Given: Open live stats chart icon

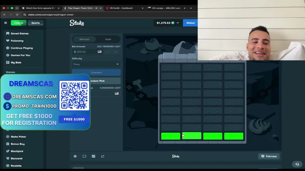Looking at the screenshot, I should tap(94, 156).
